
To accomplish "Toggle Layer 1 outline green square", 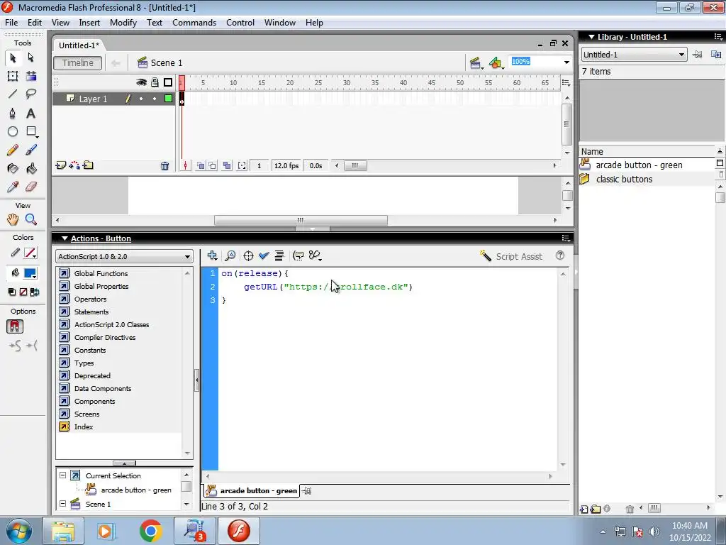I will coord(169,98).
